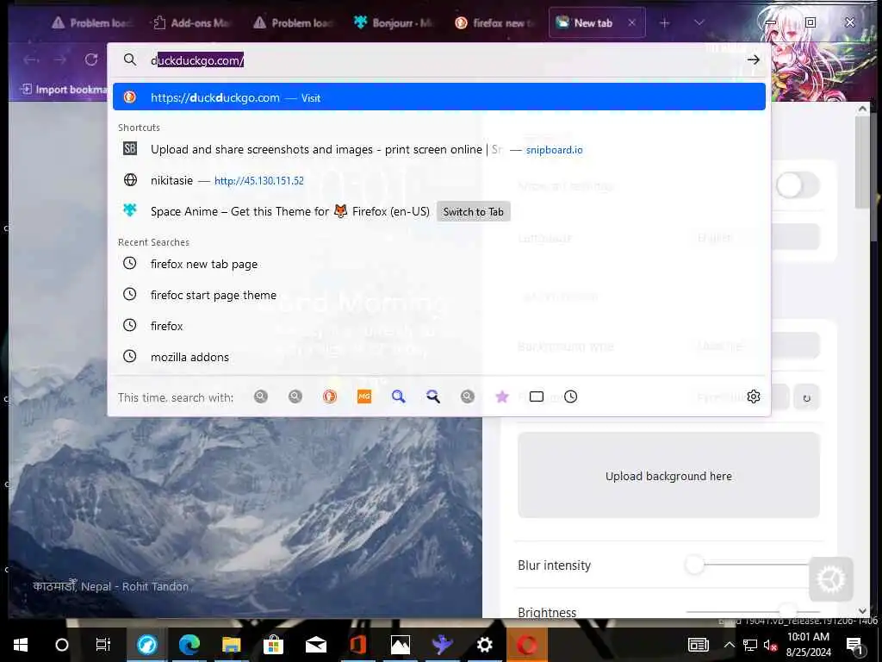The height and width of the screenshot is (662, 882).
Task: Open the touch keyboard icon in system tray
Action: click(x=698, y=645)
